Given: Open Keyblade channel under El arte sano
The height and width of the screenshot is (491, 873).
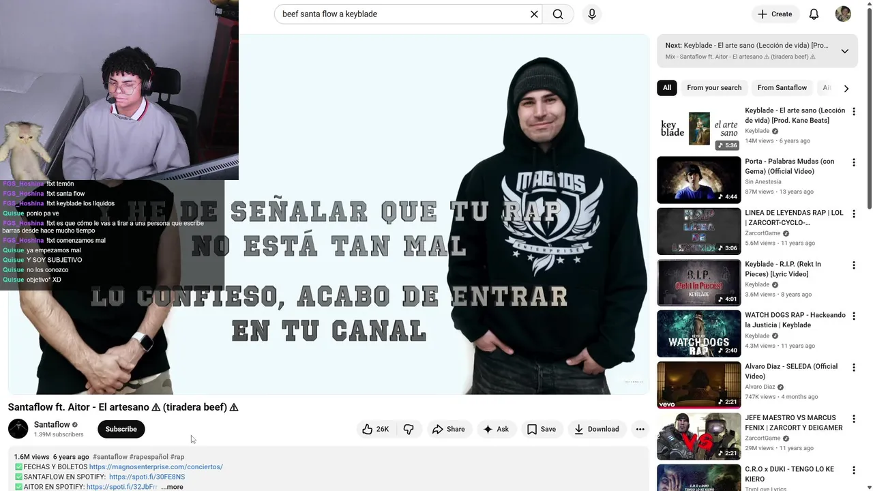Looking at the screenshot, I should [x=757, y=131].
